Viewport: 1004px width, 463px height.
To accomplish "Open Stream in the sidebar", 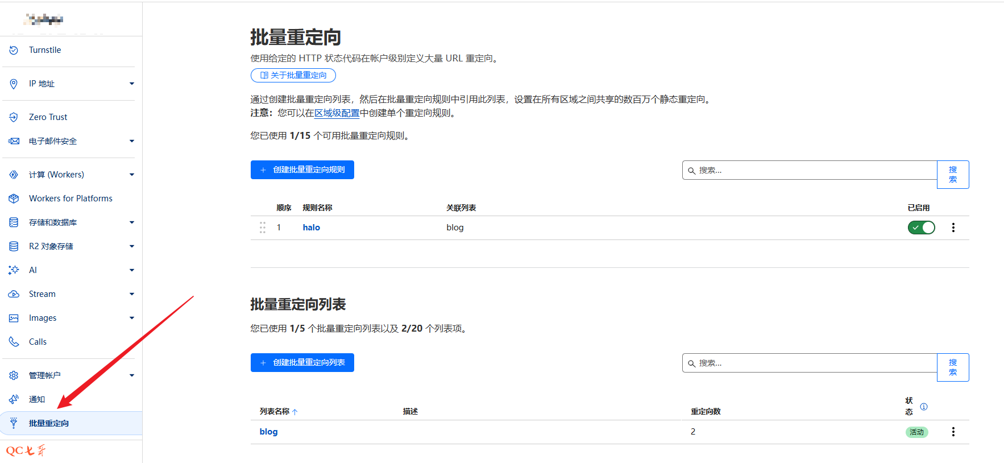I will point(43,294).
